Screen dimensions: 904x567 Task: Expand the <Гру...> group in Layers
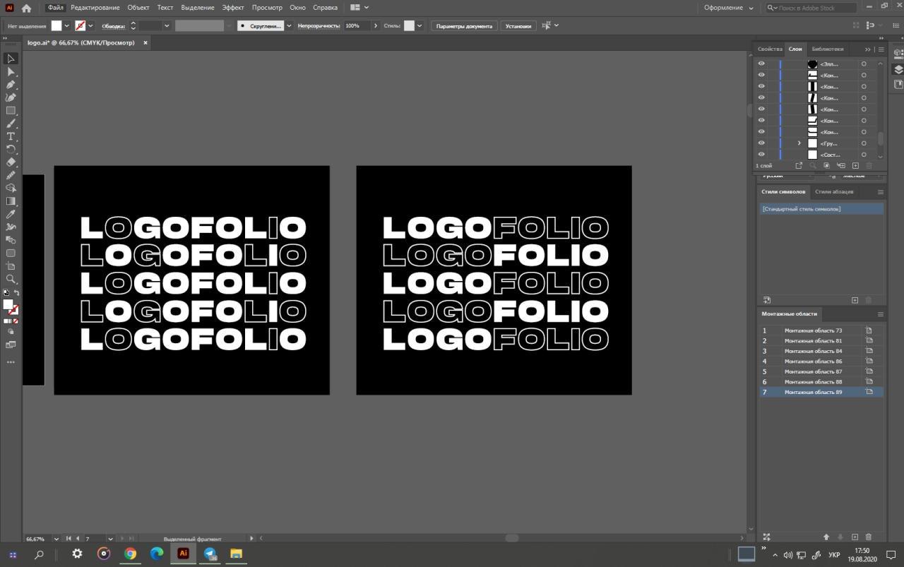(x=799, y=143)
